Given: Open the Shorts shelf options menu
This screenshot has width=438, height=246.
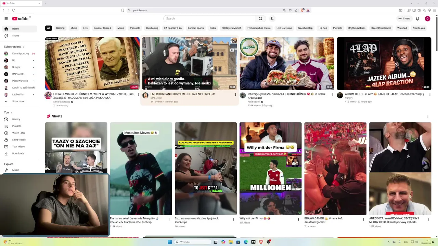Looking at the screenshot, I should coord(428,117).
